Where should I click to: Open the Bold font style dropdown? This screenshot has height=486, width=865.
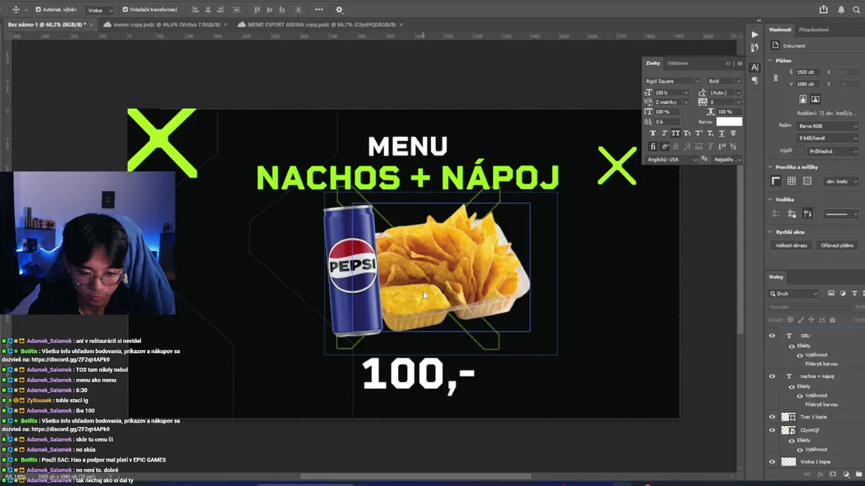point(724,81)
